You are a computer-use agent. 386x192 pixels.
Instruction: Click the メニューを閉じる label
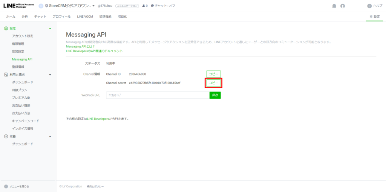tap(19, 187)
